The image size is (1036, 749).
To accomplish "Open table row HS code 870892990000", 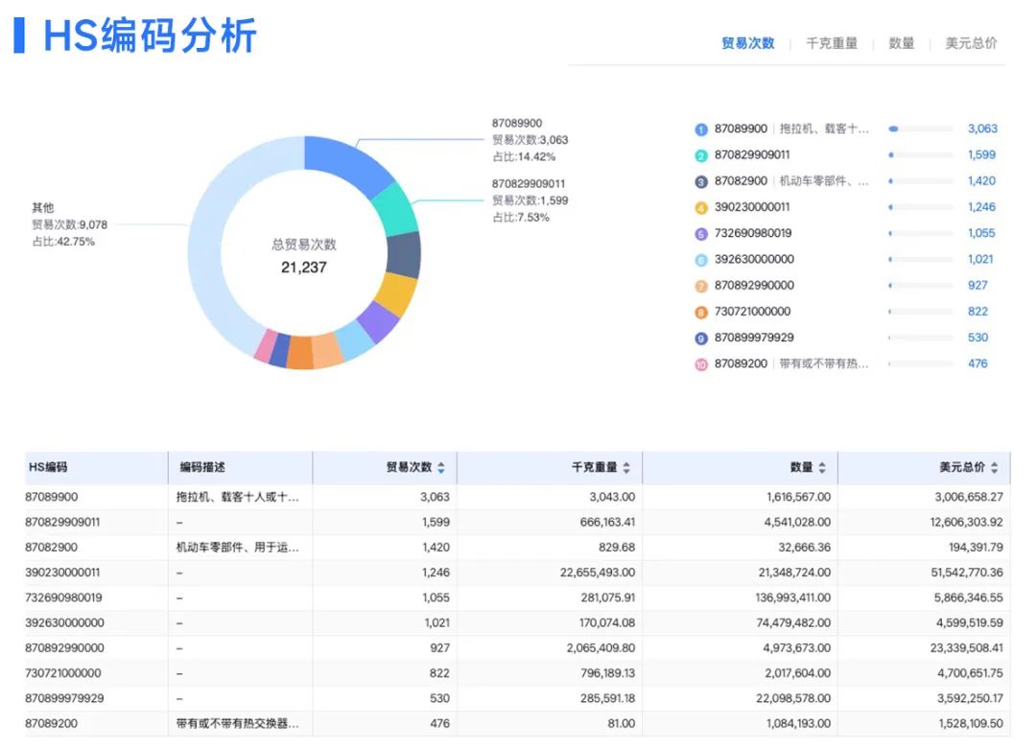I will [x=65, y=648].
